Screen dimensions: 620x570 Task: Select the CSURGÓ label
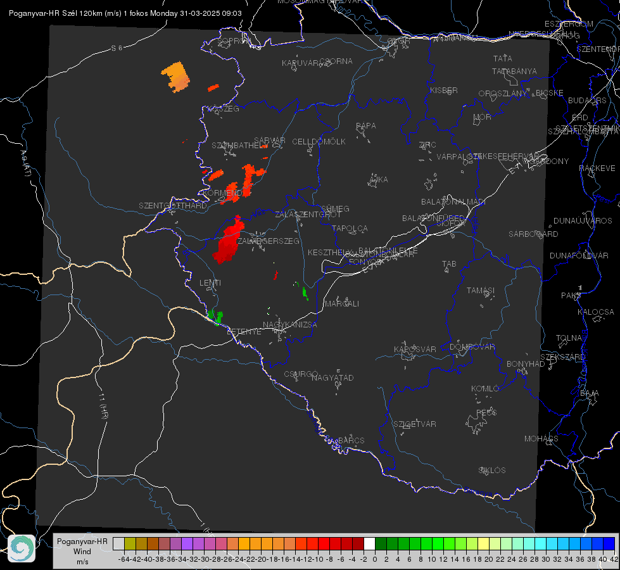coord(301,374)
